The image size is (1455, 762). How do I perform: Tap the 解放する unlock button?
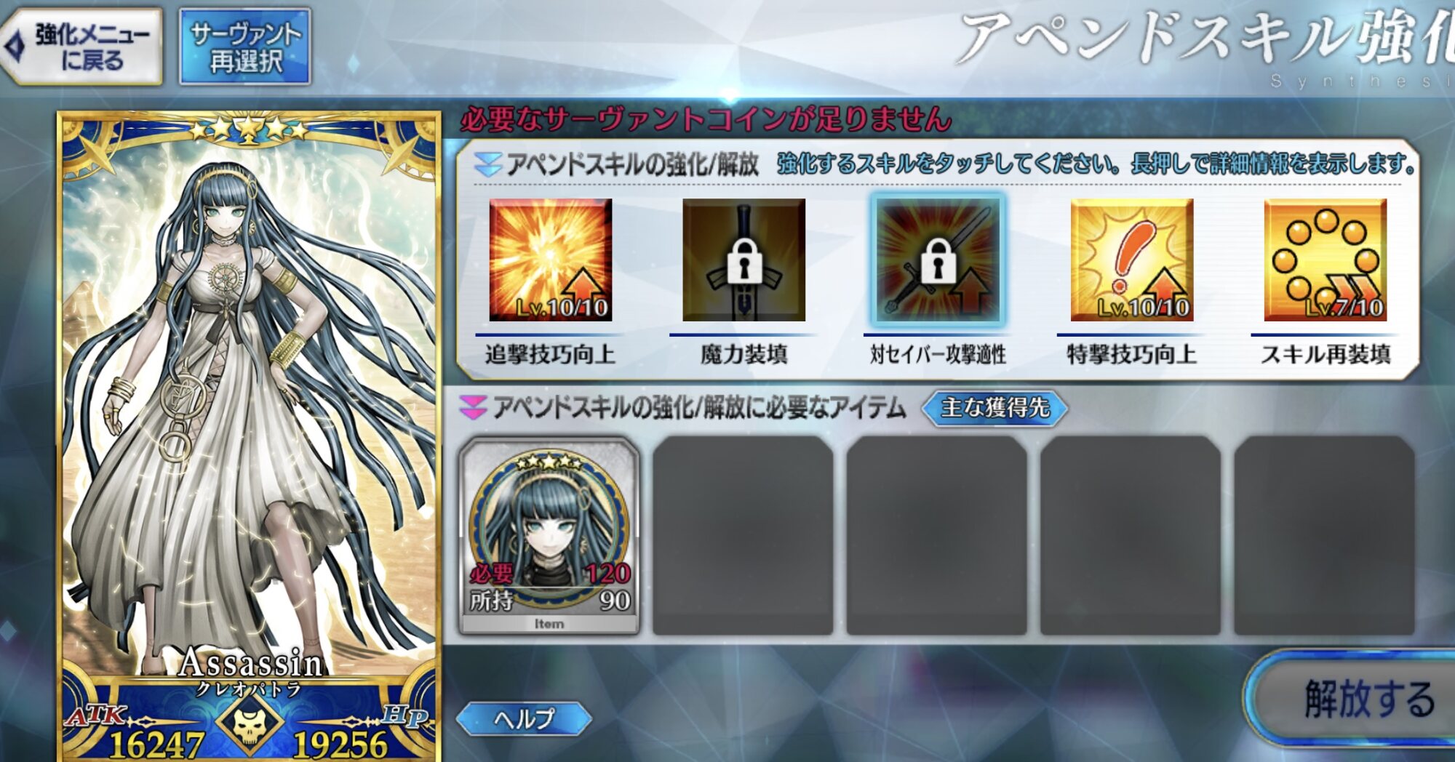(1353, 699)
